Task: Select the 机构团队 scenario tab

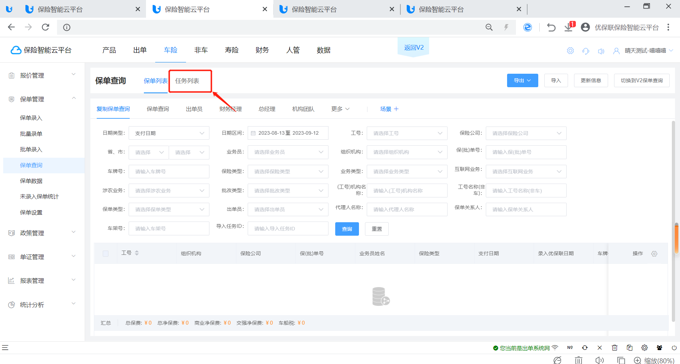Action: [303, 109]
